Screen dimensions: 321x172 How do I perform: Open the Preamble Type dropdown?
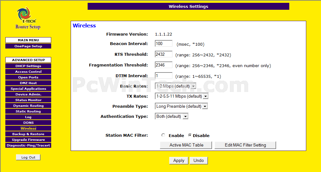(x=181, y=106)
